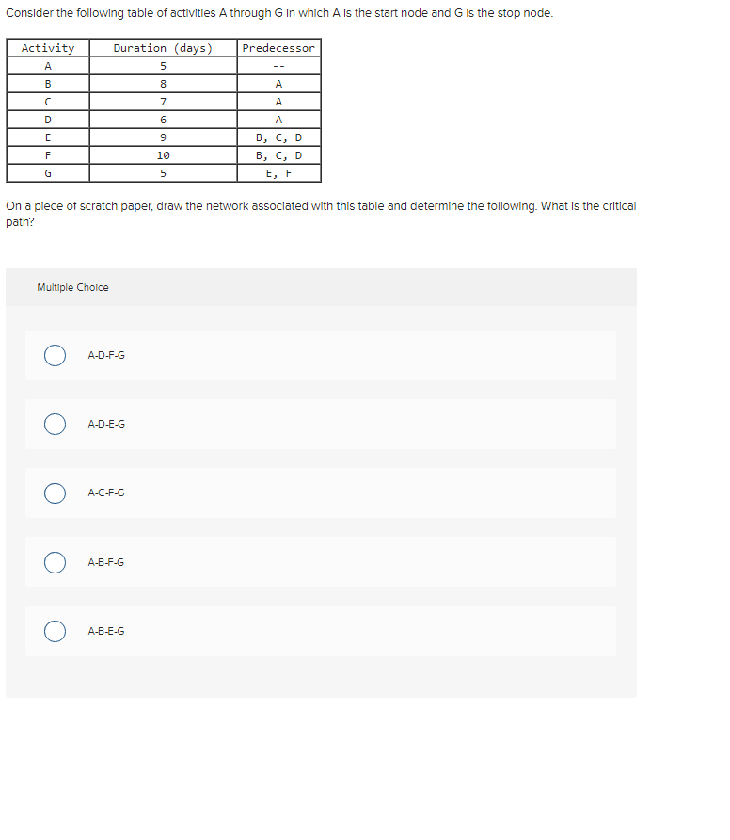730x840 pixels.
Task: Select the A-D-F-G answer option
Action: point(55,355)
